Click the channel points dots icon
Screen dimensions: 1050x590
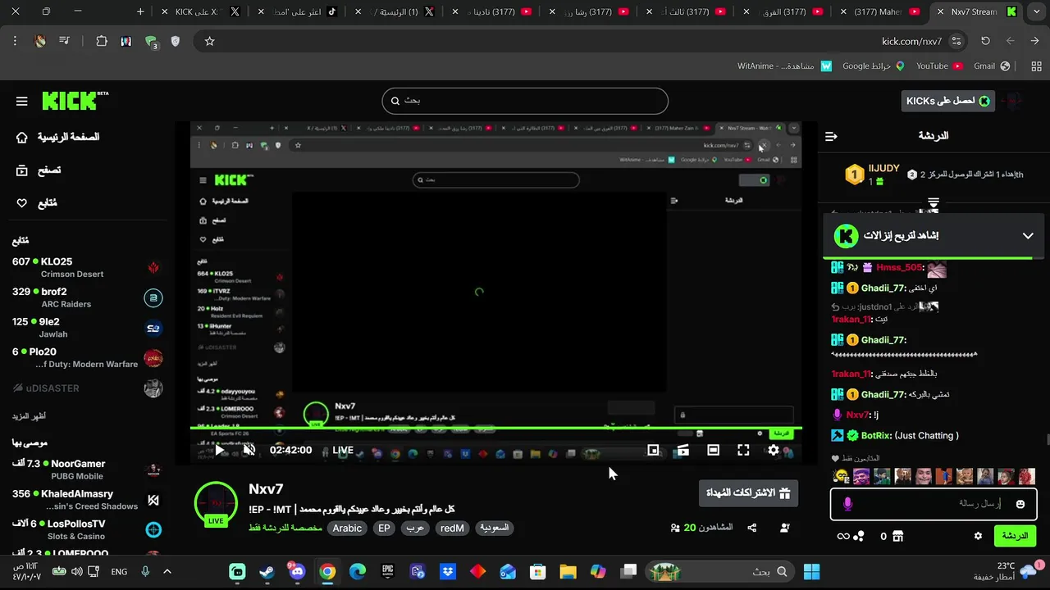[859, 536]
